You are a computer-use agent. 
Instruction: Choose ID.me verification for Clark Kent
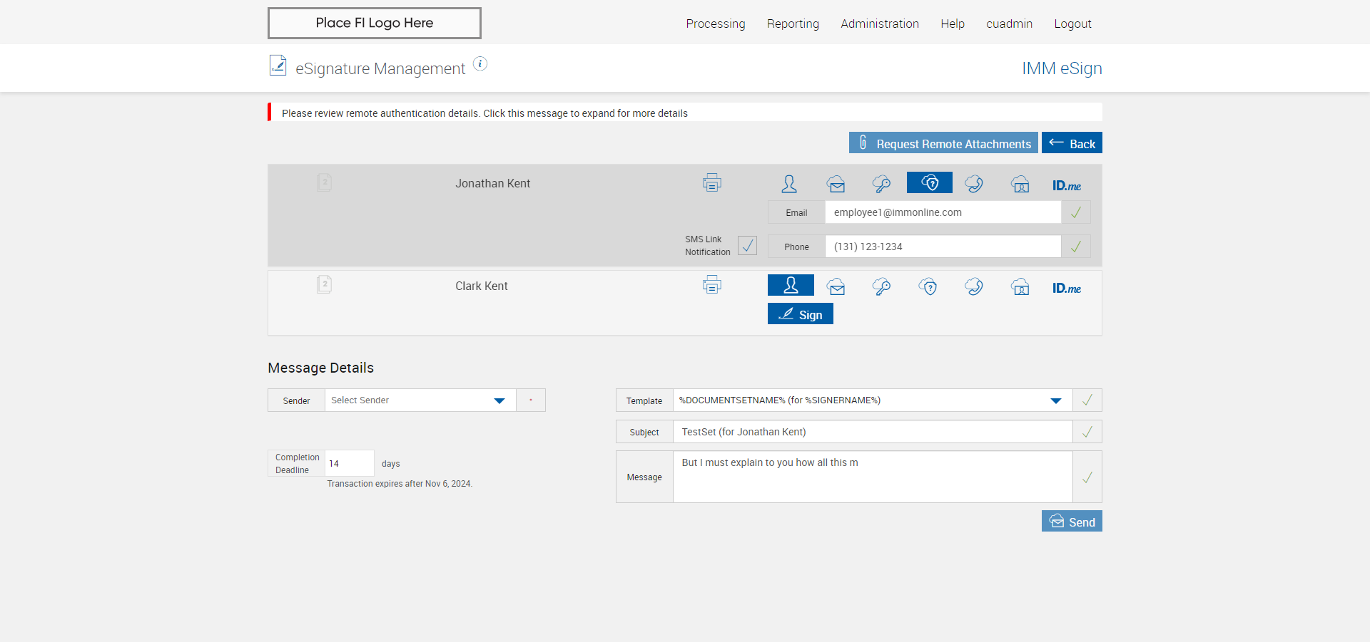point(1067,288)
